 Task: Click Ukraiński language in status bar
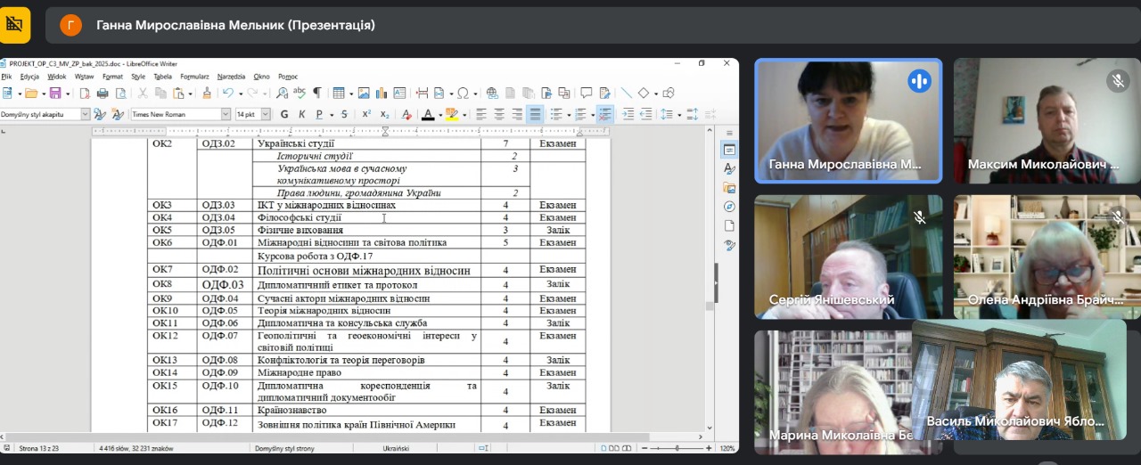396,448
